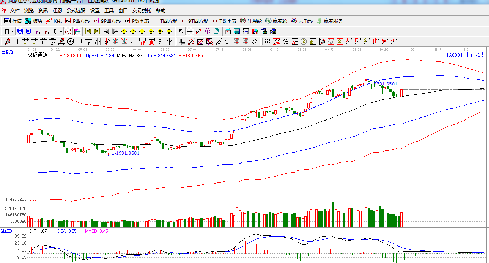Click the 日K线 chart period label
489x263 pixels.
click(7, 52)
